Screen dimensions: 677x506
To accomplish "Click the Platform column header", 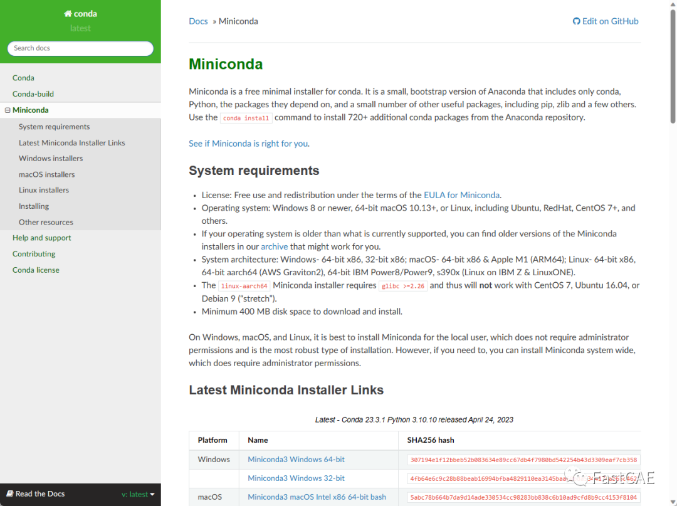I will [x=213, y=440].
